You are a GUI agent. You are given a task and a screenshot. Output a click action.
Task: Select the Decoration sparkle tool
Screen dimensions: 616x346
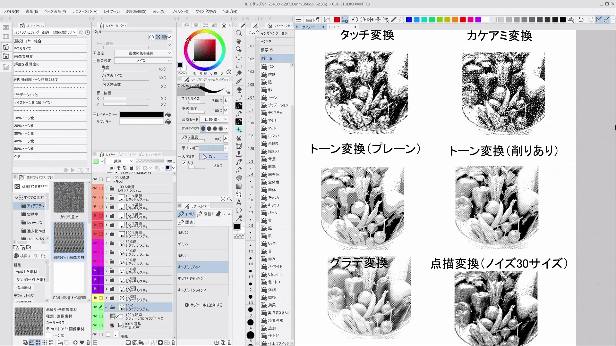239,130
